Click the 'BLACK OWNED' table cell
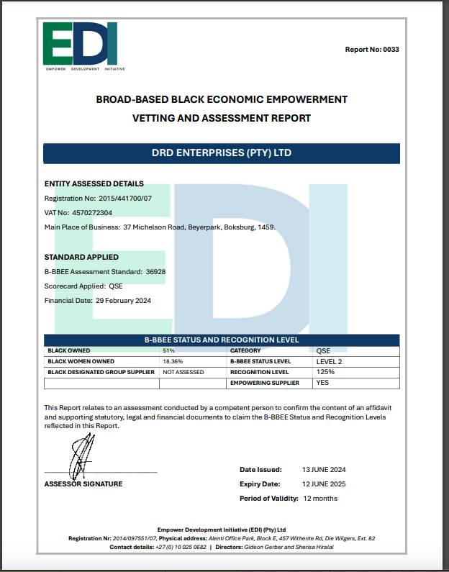The image size is (449, 572). [101, 351]
